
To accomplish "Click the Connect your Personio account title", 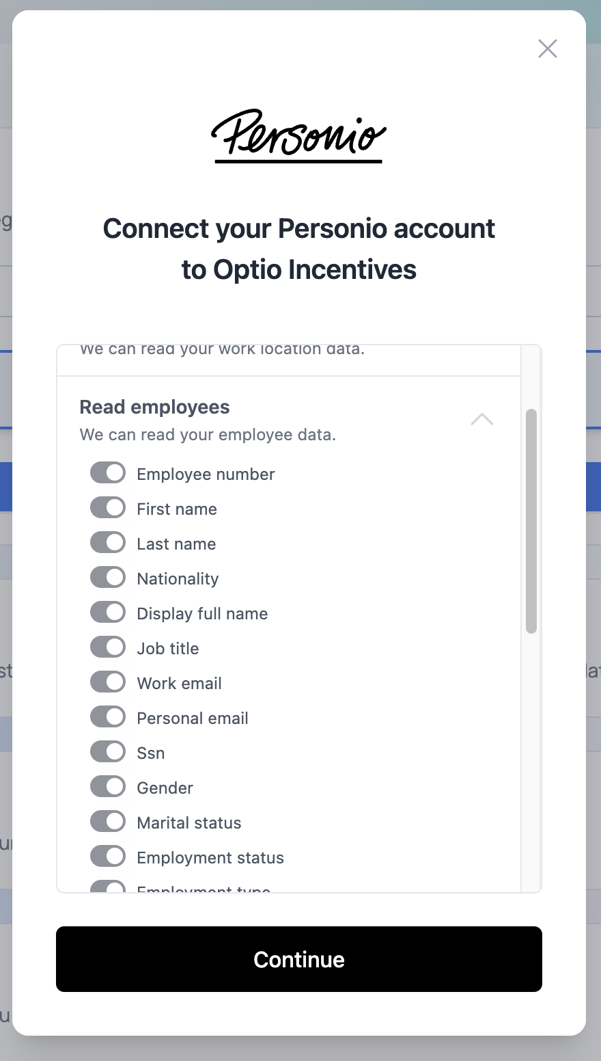I will point(299,249).
